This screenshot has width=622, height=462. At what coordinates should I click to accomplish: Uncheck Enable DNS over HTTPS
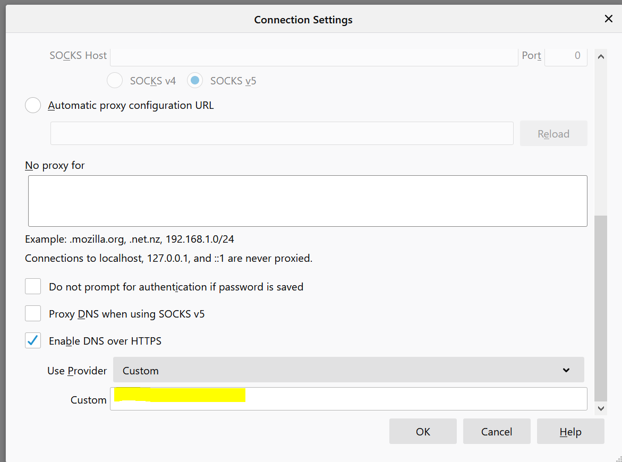tap(33, 341)
